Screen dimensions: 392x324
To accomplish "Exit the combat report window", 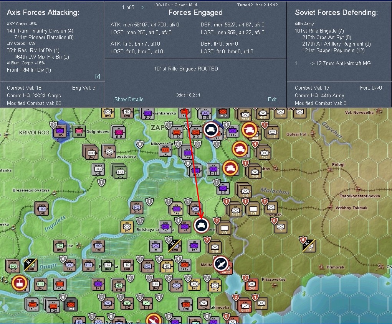I will click(272, 99).
